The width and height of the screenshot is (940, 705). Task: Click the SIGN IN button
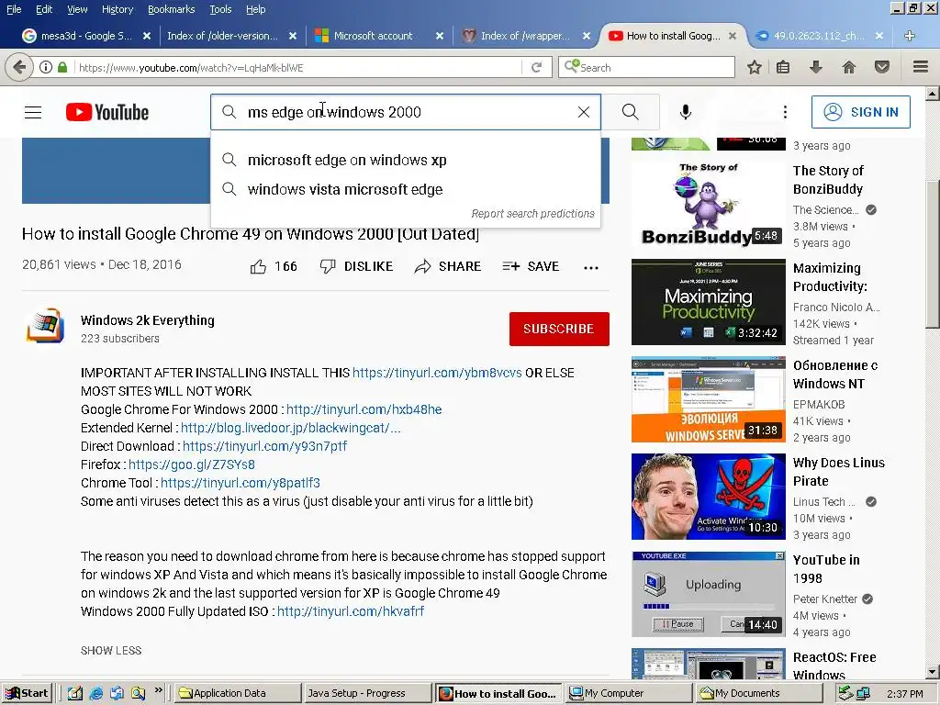point(860,112)
